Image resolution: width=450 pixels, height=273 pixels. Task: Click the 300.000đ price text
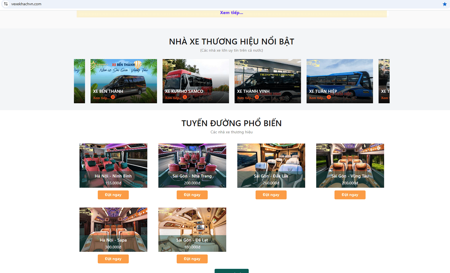(x=113, y=247)
